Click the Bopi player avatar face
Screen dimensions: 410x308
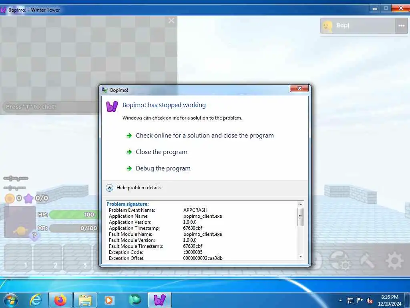[x=327, y=26]
